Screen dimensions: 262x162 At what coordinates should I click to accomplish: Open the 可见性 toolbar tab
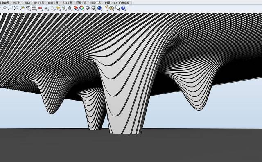pyautogui.click(x=17, y=3)
